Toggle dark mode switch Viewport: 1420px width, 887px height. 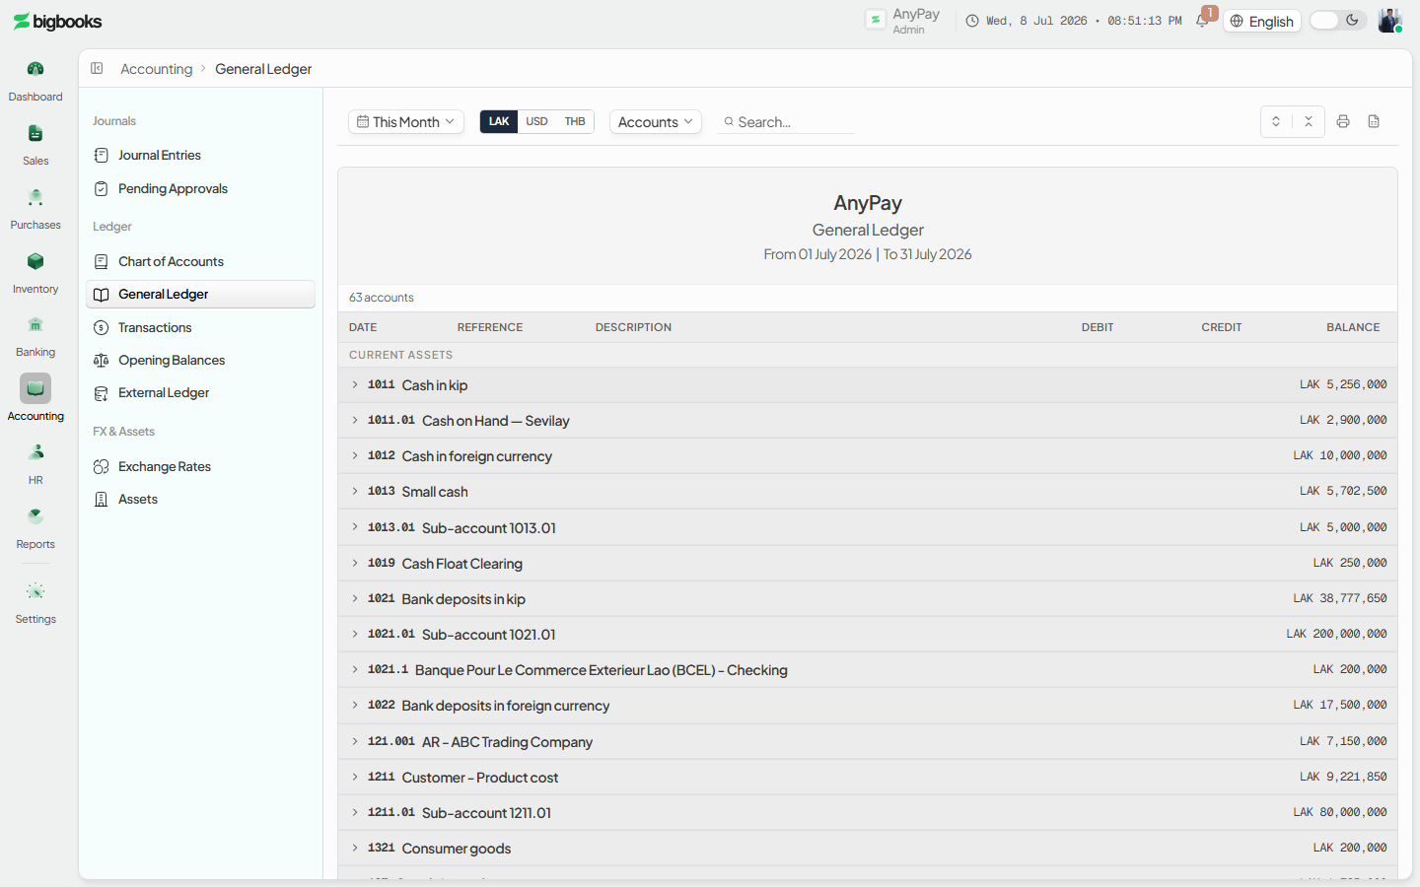tap(1338, 21)
